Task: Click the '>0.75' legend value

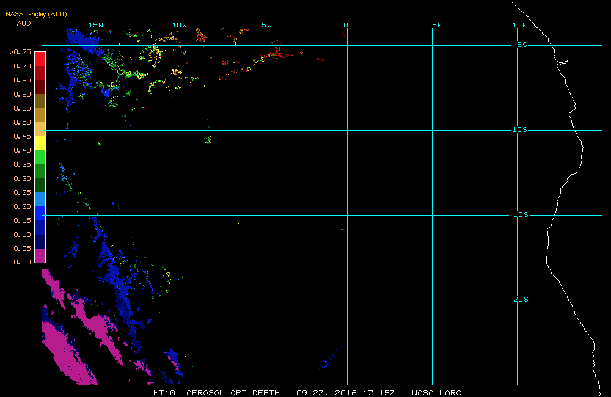Action: [20, 52]
